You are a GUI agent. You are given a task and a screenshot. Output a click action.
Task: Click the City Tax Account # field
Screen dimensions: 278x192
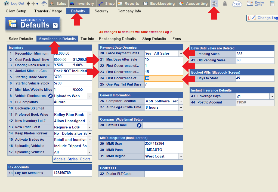pos(73,173)
